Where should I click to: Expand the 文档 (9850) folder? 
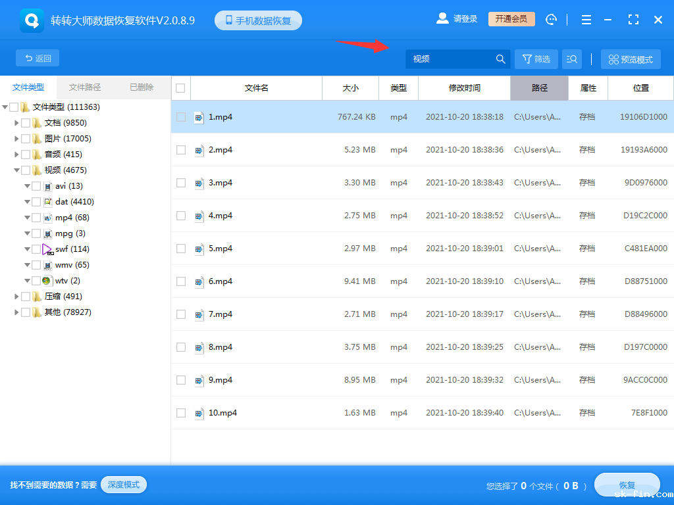coord(16,122)
